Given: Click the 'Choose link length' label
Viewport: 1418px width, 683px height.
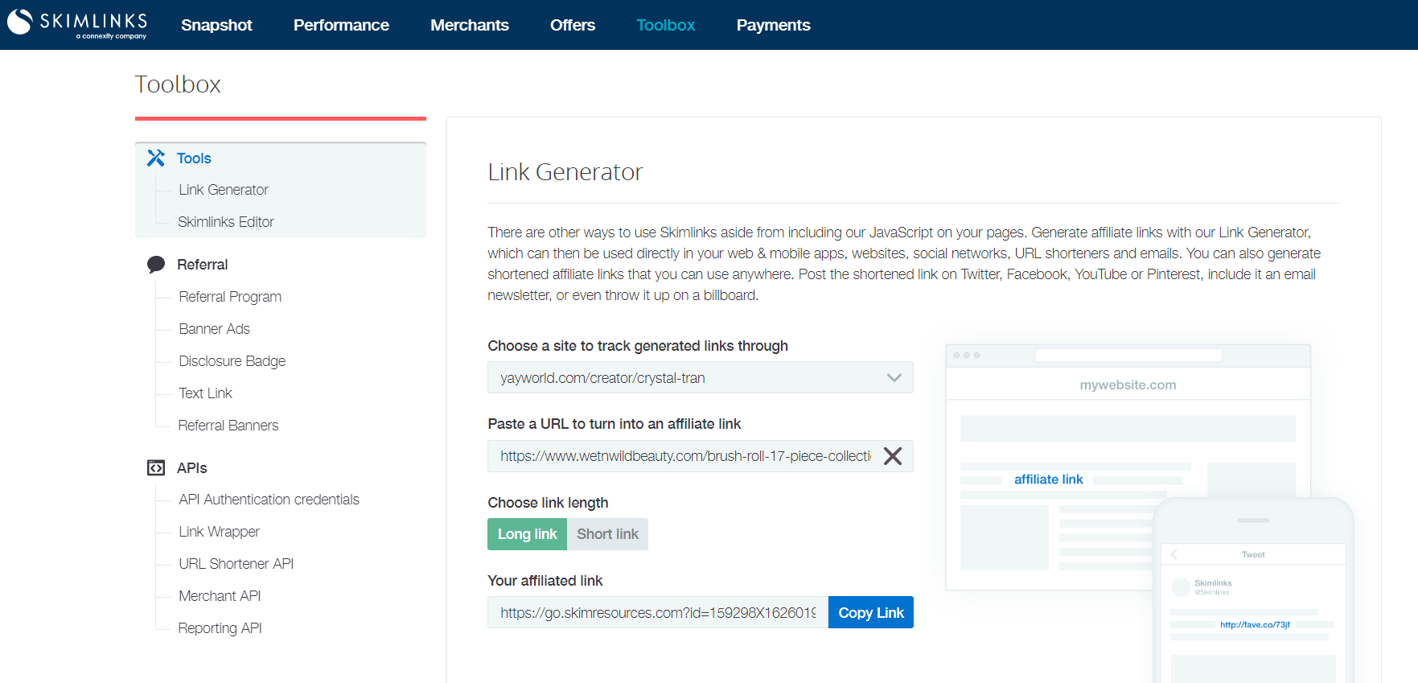Looking at the screenshot, I should [548, 503].
